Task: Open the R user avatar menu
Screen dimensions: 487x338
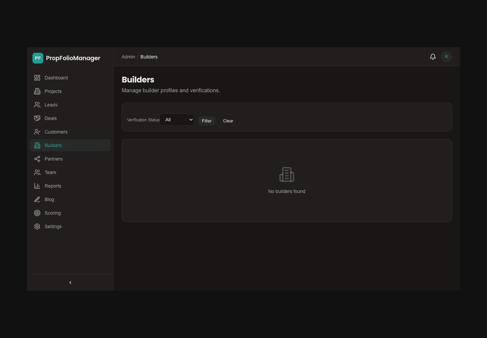Action: coord(446,57)
